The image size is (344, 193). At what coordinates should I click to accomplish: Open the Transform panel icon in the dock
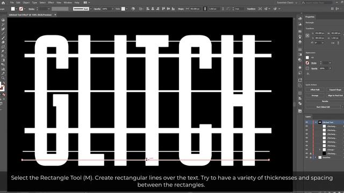coord(300,93)
